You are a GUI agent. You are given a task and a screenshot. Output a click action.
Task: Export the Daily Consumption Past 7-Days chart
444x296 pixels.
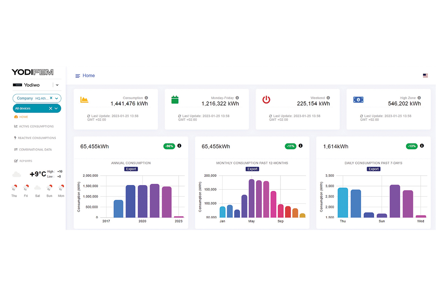coord(373,169)
